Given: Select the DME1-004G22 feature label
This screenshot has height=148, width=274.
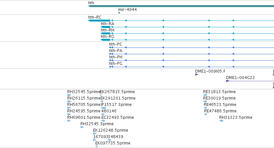Looking at the screenshot, I should tap(240, 78).
